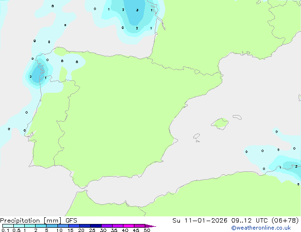
Task: Click the 20–25 mm legend swatch
Action: (85, 226)
